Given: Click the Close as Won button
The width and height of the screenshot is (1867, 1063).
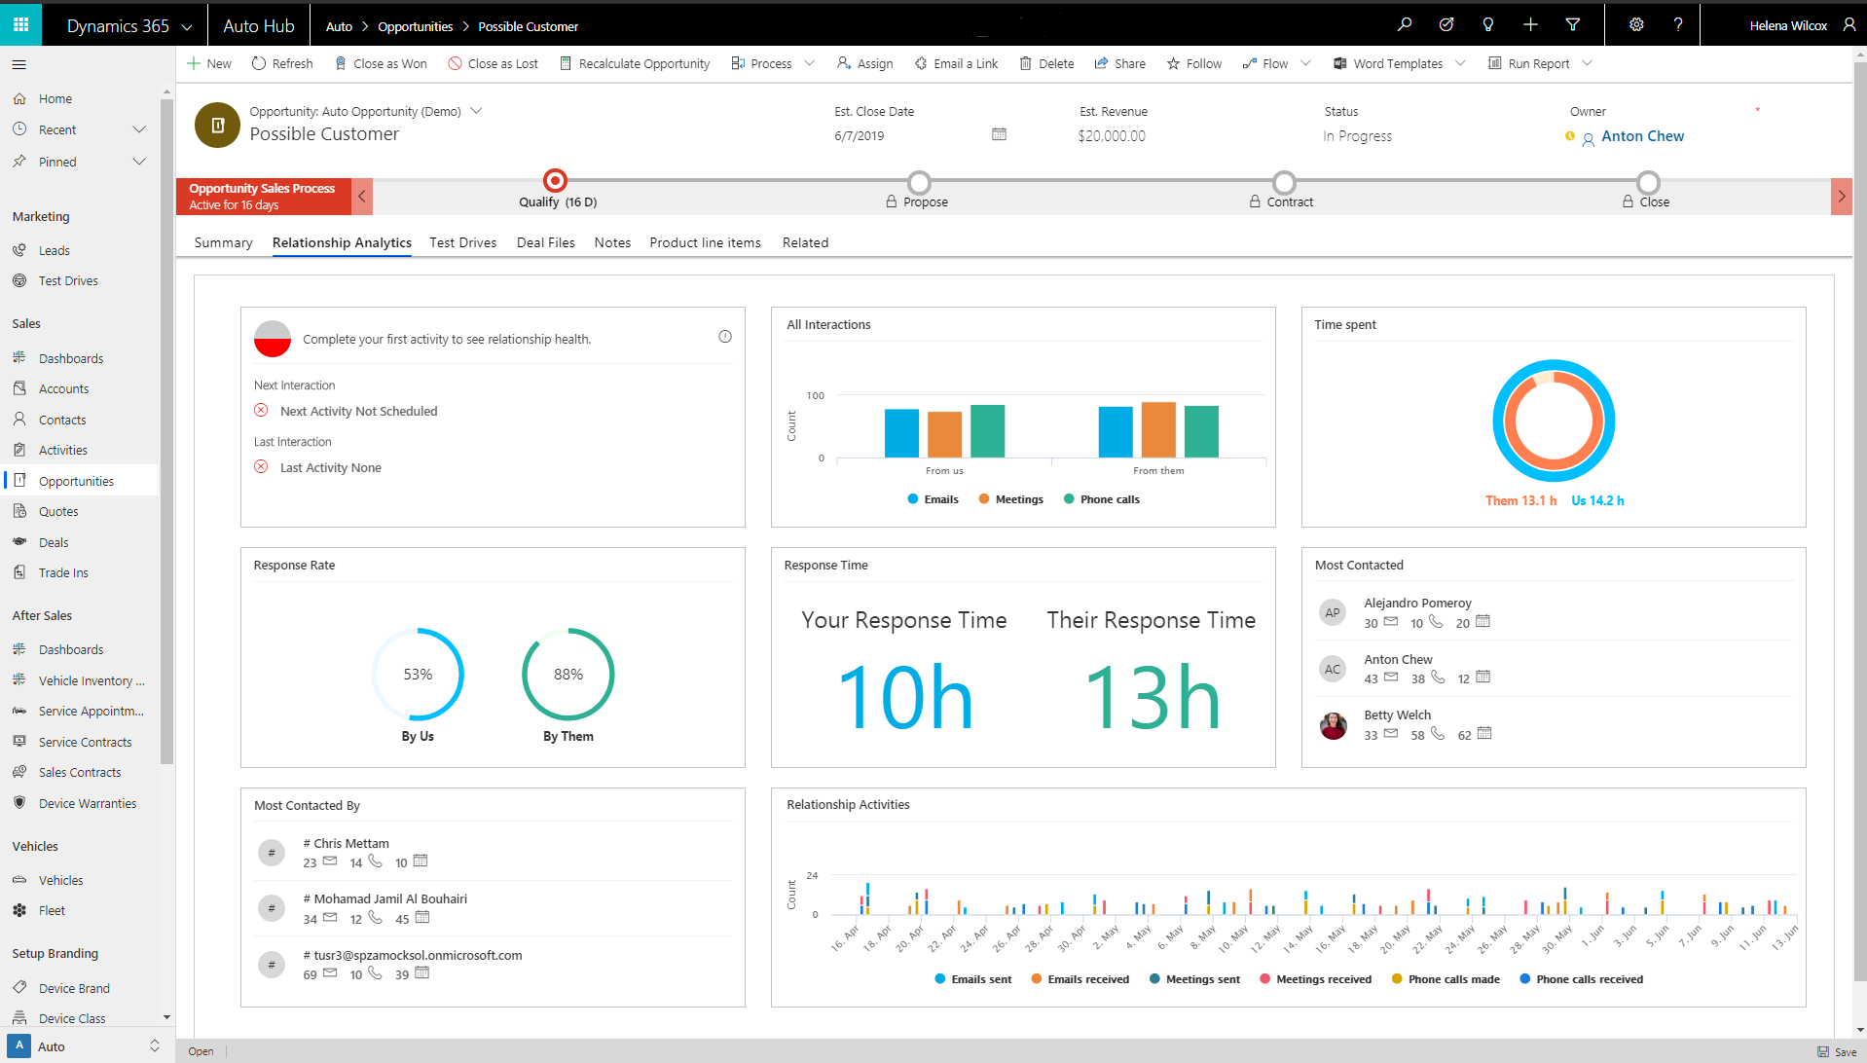Looking at the screenshot, I should point(381,64).
